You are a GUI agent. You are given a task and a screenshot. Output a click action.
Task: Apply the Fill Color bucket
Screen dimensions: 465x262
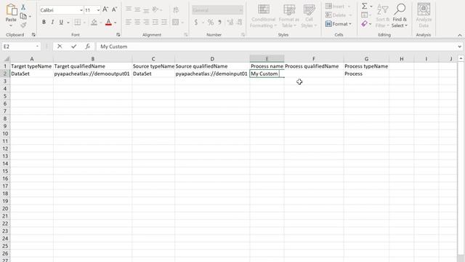94,23
